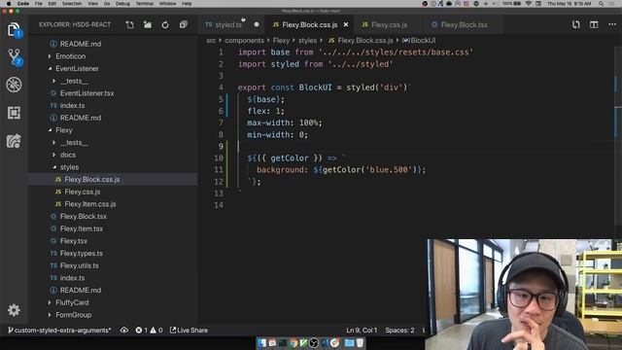The image size is (622, 350).
Task: Click Ln 9, Col 1 in status bar
Action: click(x=362, y=331)
